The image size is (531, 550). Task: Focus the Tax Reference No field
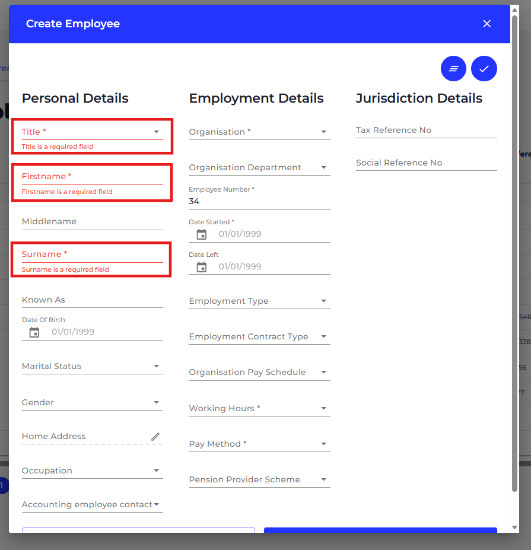coord(427,130)
